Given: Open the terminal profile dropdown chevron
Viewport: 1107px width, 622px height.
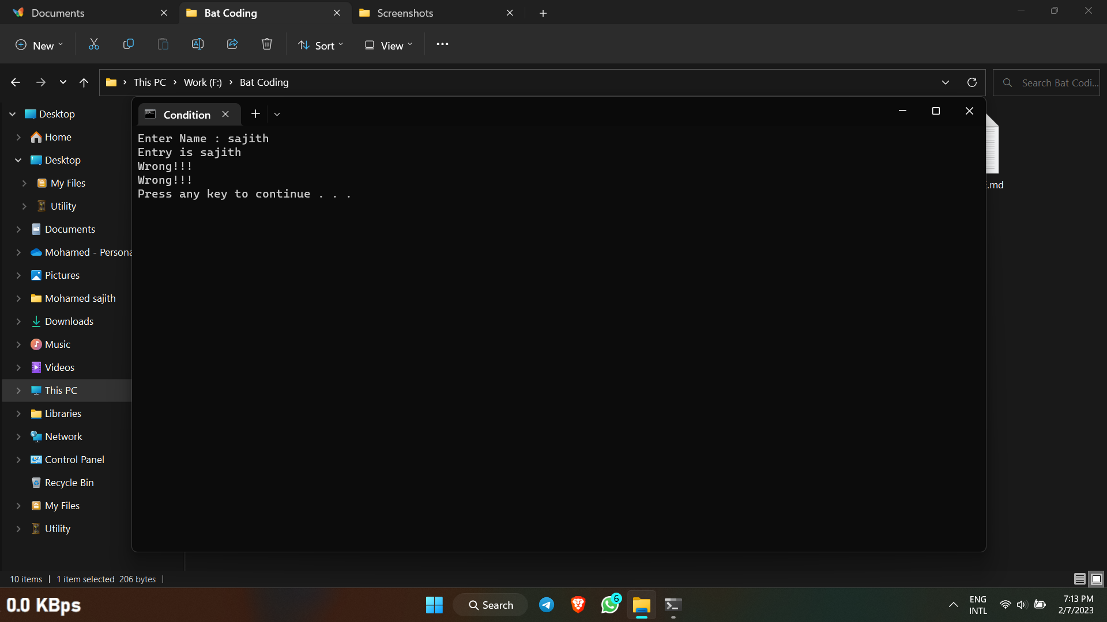Looking at the screenshot, I should [x=277, y=114].
